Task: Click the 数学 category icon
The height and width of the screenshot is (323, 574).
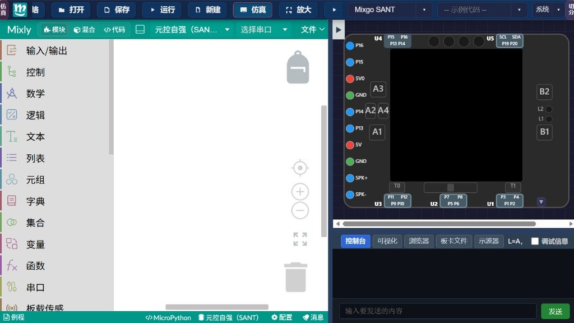Action: pos(12,94)
